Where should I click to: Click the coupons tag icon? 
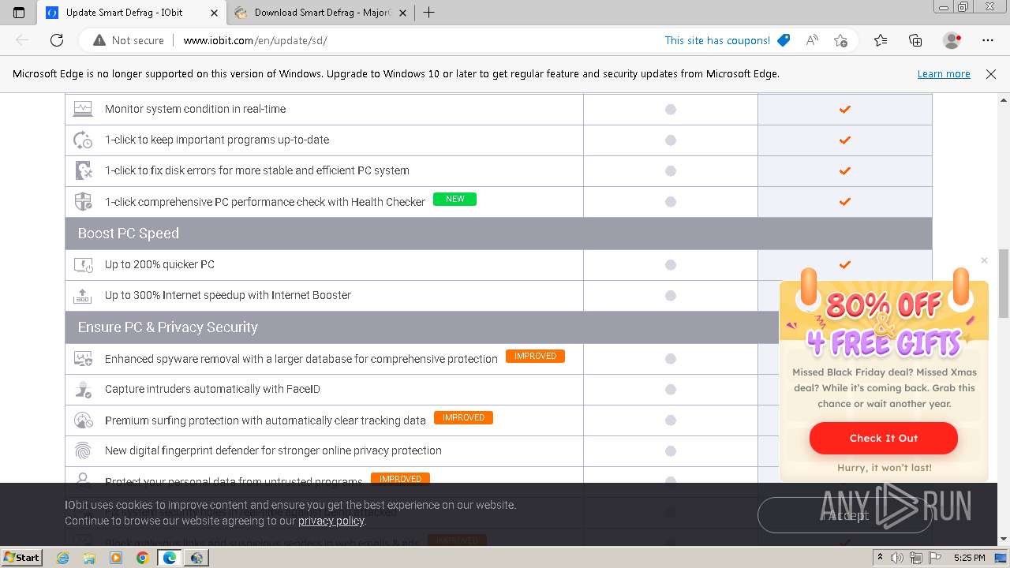(784, 40)
